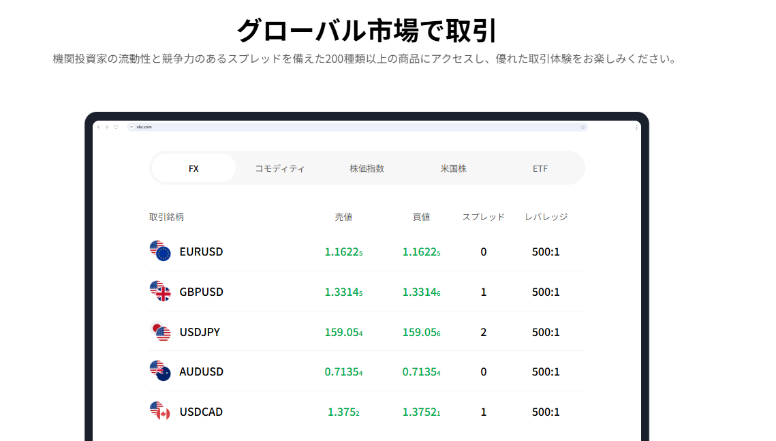This screenshot has width=776, height=441.
Task: Select the FX tab
Action: pyautogui.click(x=193, y=168)
